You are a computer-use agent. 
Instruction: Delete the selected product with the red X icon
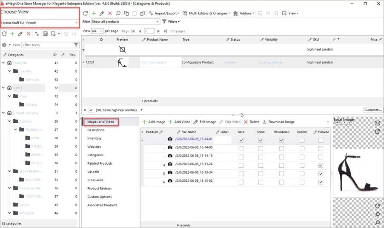(x=110, y=13)
